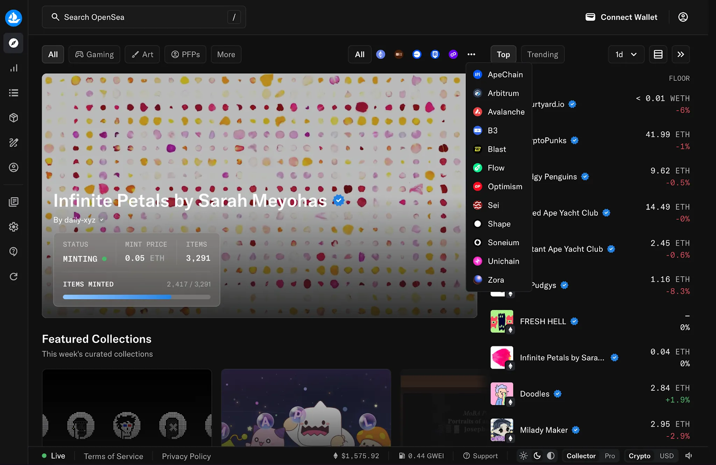Choose Zora from chain menu
This screenshot has width=716, height=465.
[x=499, y=280]
